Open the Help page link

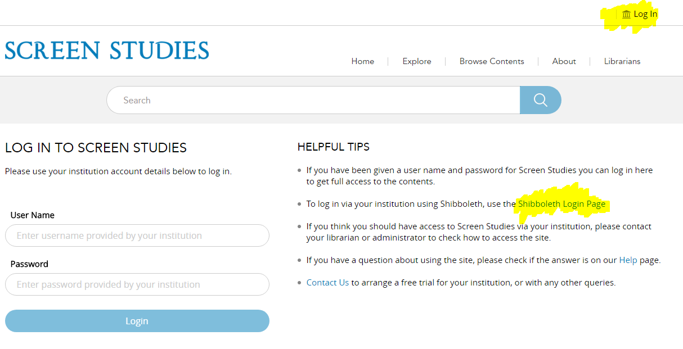coord(628,260)
